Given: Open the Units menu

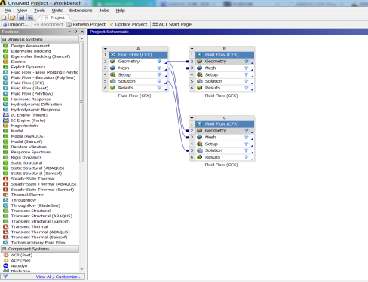Looking at the screenshot, I should click(57, 11).
